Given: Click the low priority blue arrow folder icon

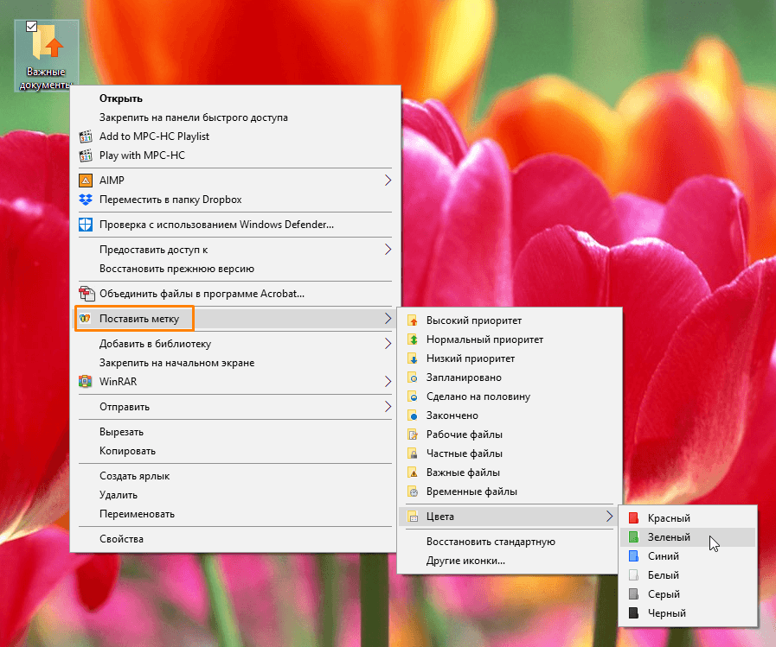Looking at the screenshot, I should point(413,358).
